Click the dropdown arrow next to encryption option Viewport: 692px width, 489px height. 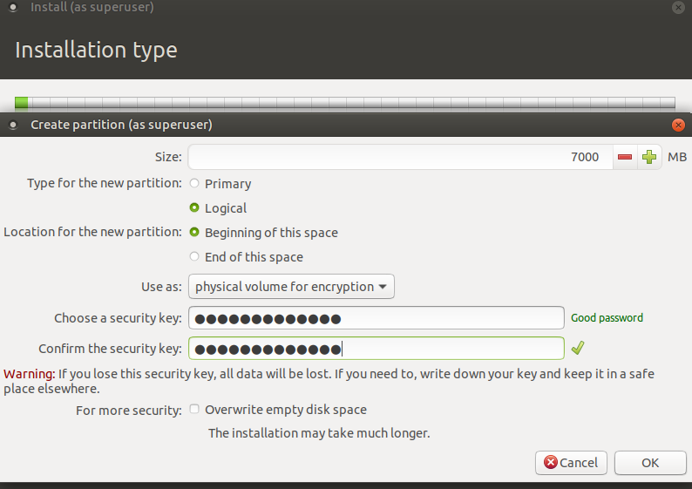[x=383, y=287]
